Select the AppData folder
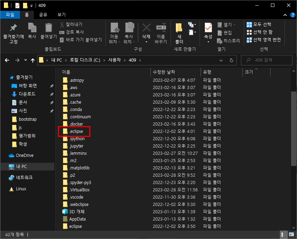The image size is (297, 239). [x=77, y=219]
